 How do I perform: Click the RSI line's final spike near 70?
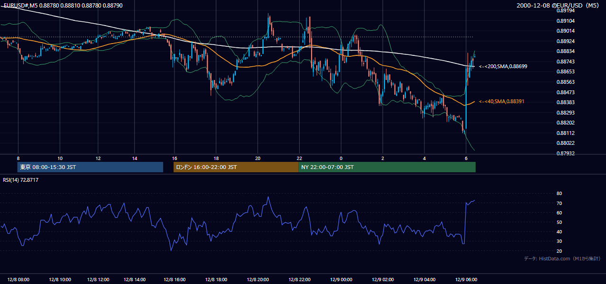[x=470, y=202]
